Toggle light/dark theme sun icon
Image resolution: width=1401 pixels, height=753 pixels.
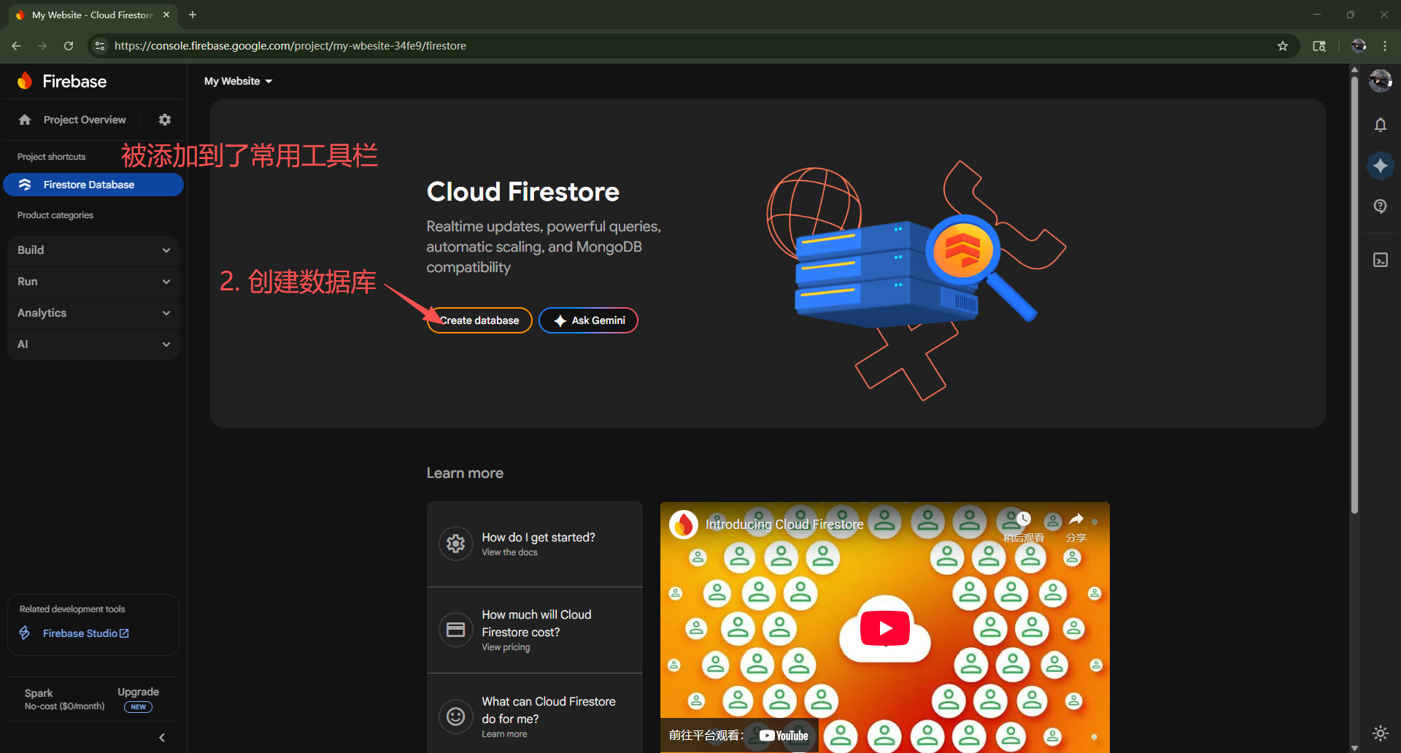(1380, 733)
